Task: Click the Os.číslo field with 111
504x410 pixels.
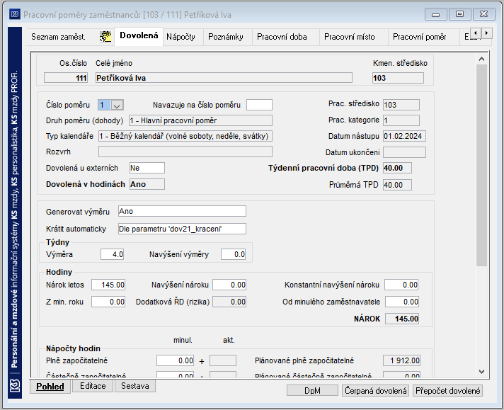Action: 66,78
